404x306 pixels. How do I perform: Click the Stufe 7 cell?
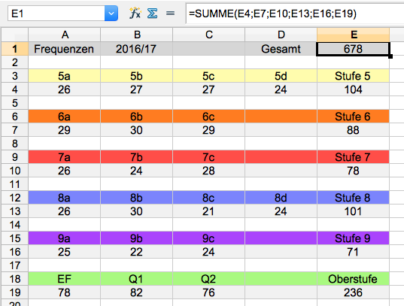tap(353, 157)
